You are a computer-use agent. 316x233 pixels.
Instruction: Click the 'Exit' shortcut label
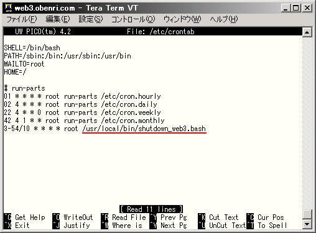tap(22, 226)
